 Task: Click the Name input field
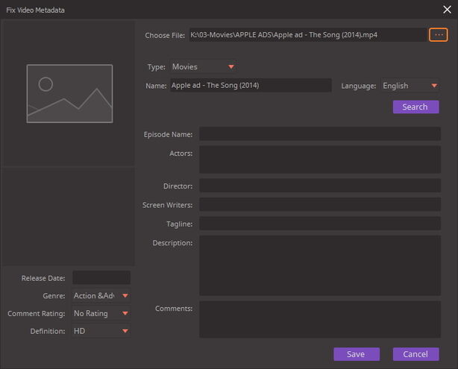(x=251, y=85)
